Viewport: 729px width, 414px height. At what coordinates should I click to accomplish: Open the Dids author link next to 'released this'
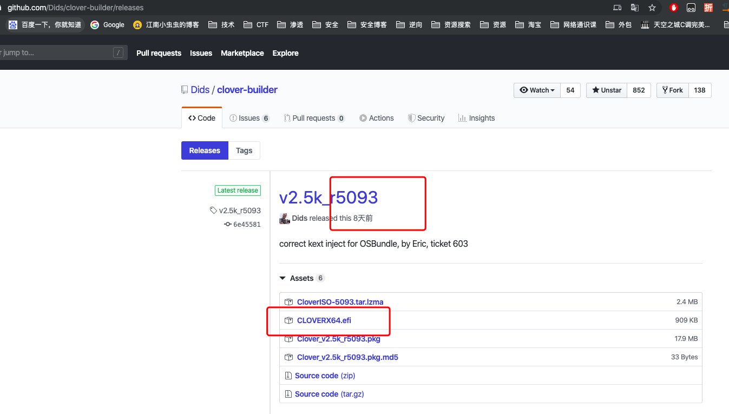300,218
